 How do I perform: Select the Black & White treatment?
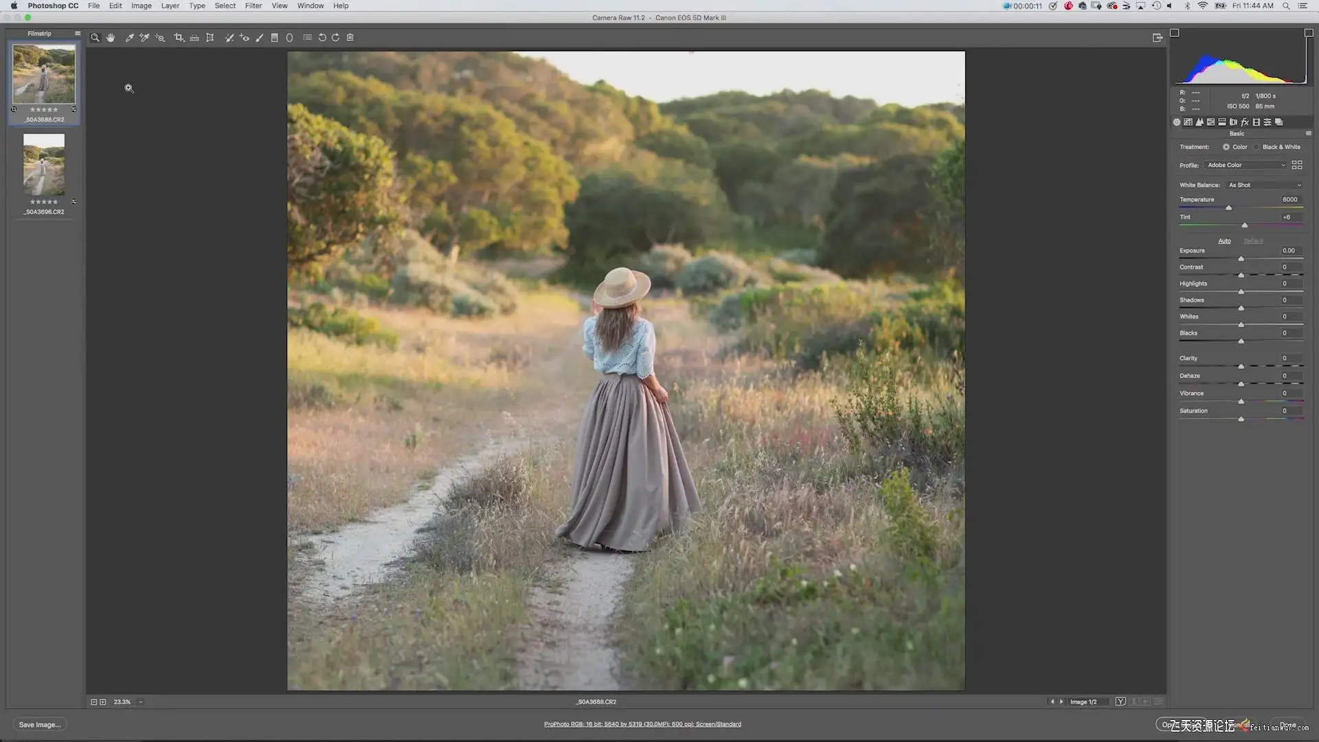(x=1256, y=147)
